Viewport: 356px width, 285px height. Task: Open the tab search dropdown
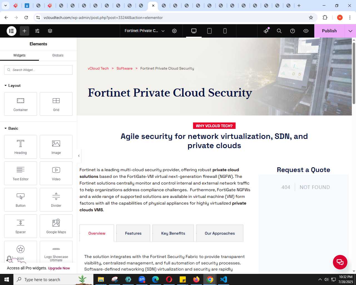pyautogui.click(x=5, y=6)
